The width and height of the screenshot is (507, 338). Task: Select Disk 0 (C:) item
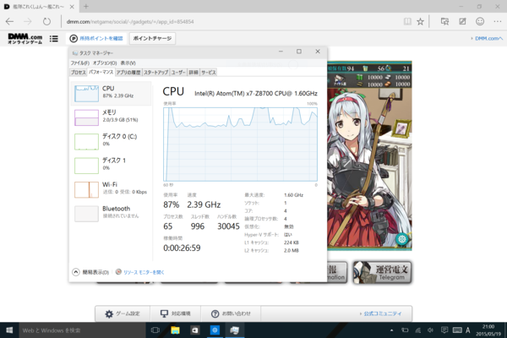click(111, 141)
